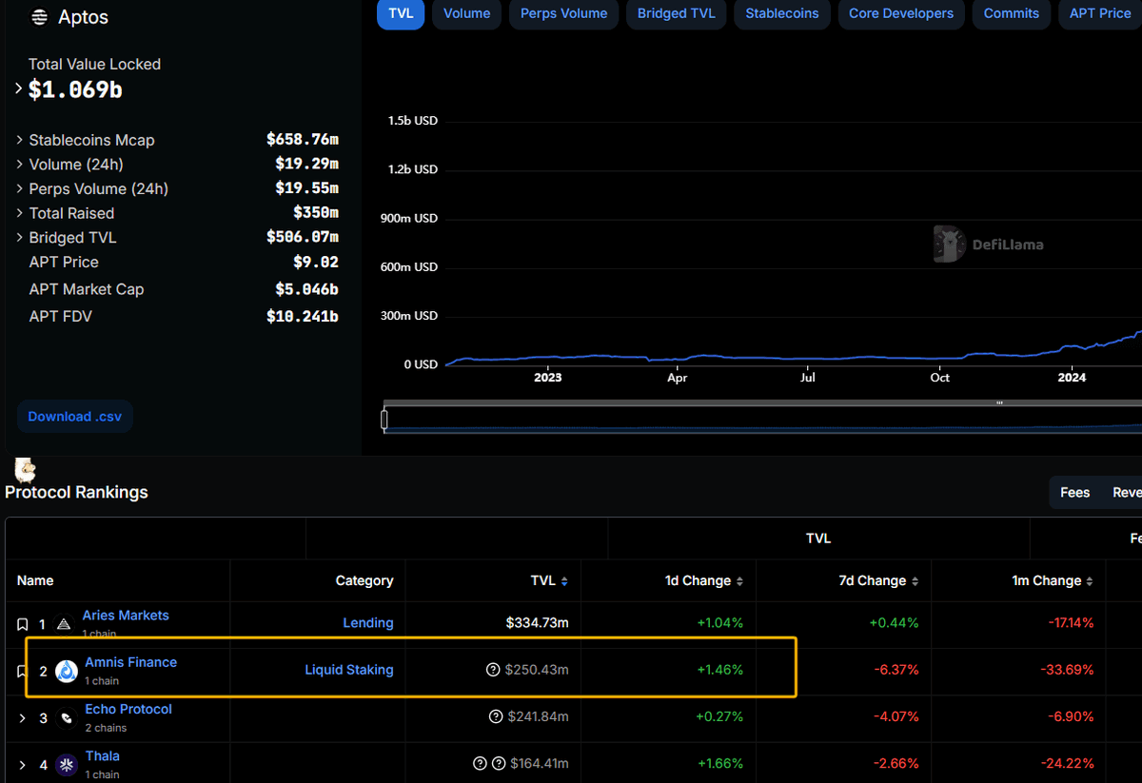Click the $1.069b total value
Image resolution: width=1142 pixels, height=783 pixels.
75,89
